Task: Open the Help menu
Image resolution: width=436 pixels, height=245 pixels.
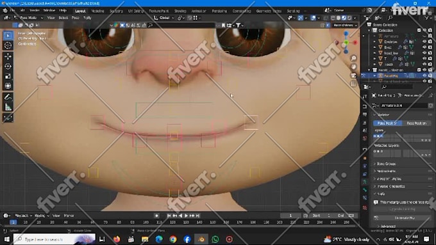Action: point(63,10)
